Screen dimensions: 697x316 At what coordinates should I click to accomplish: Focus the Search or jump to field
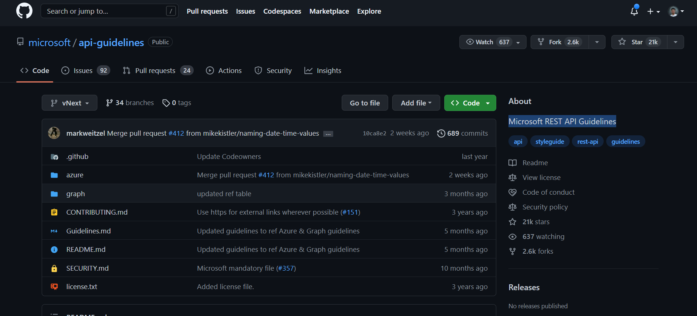coord(109,11)
